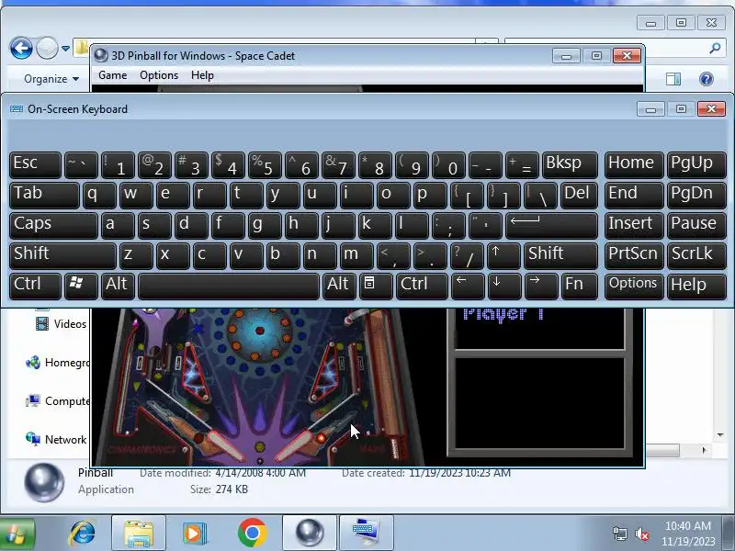The height and width of the screenshot is (551, 735).
Task: Click the PgDn key
Action: (696, 196)
